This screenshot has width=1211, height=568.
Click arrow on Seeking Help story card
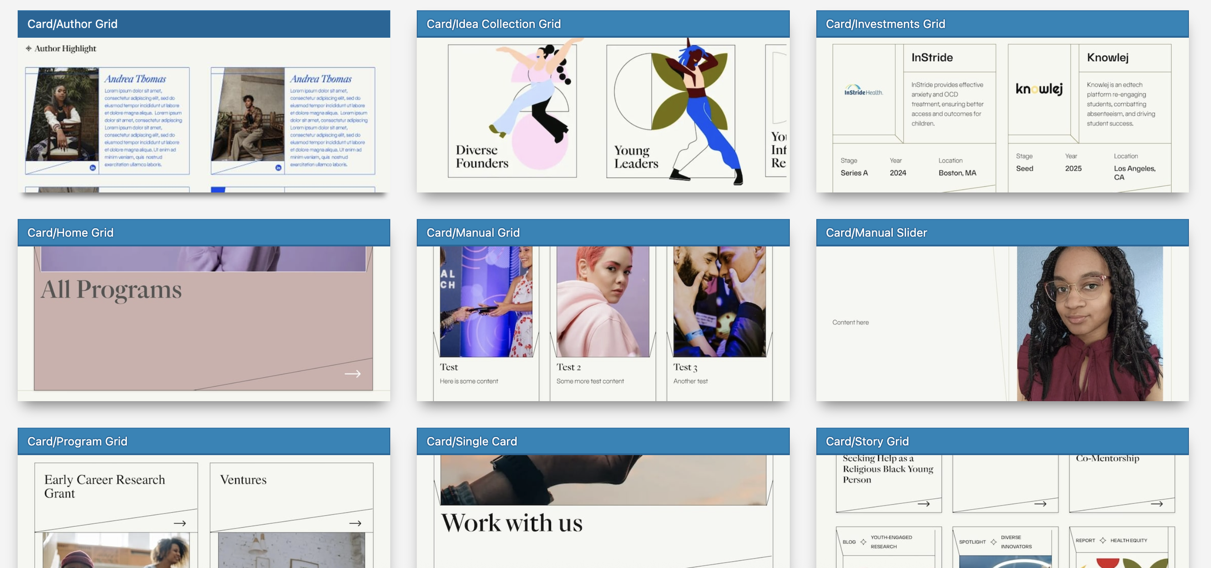923,504
